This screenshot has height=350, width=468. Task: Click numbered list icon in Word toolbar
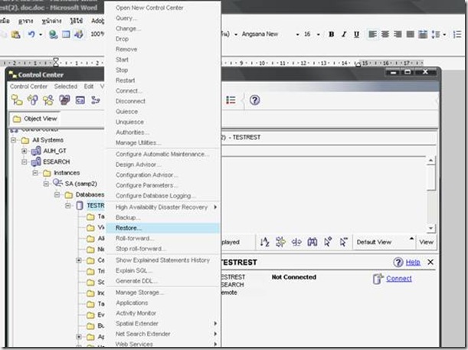[457, 34]
